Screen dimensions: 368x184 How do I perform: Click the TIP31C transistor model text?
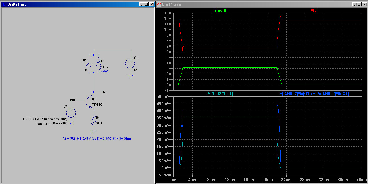coord(97,104)
